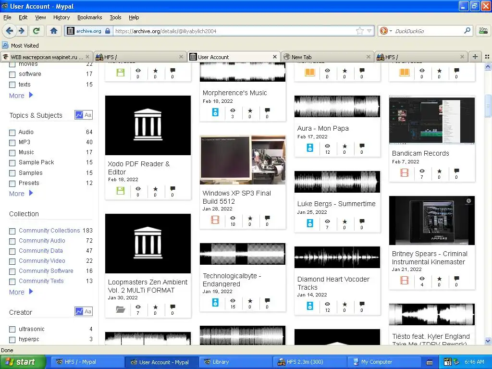Image resolution: width=492 pixels, height=369 pixels.
Task: Open the History menu
Action: (x=61, y=17)
